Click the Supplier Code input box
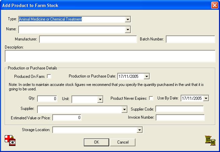This screenshot has height=152, width=220. click(180, 109)
